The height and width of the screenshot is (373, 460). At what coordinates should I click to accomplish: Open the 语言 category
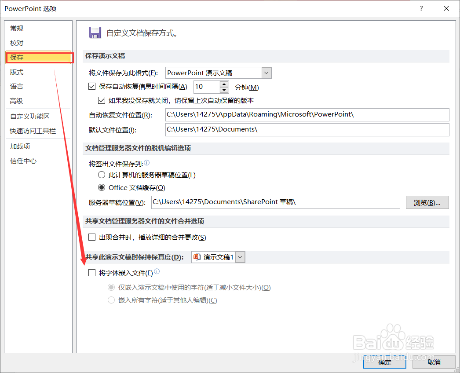coord(38,86)
